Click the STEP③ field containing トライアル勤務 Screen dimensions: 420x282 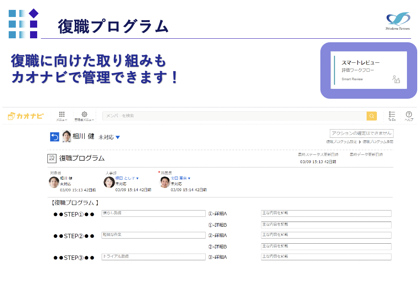pyautogui.click(x=153, y=257)
